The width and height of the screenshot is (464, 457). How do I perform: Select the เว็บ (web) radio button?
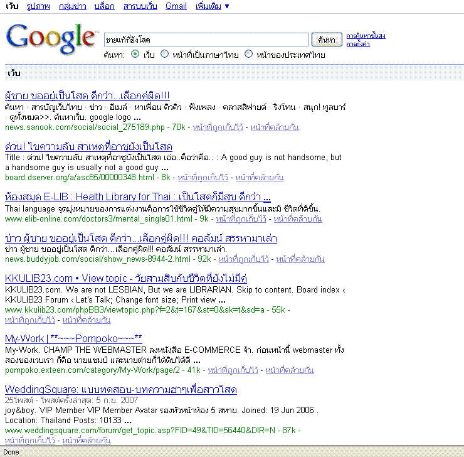(x=135, y=54)
